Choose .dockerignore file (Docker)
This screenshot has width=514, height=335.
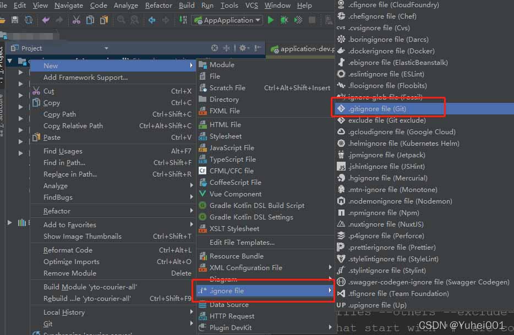(x=424, y=51)
